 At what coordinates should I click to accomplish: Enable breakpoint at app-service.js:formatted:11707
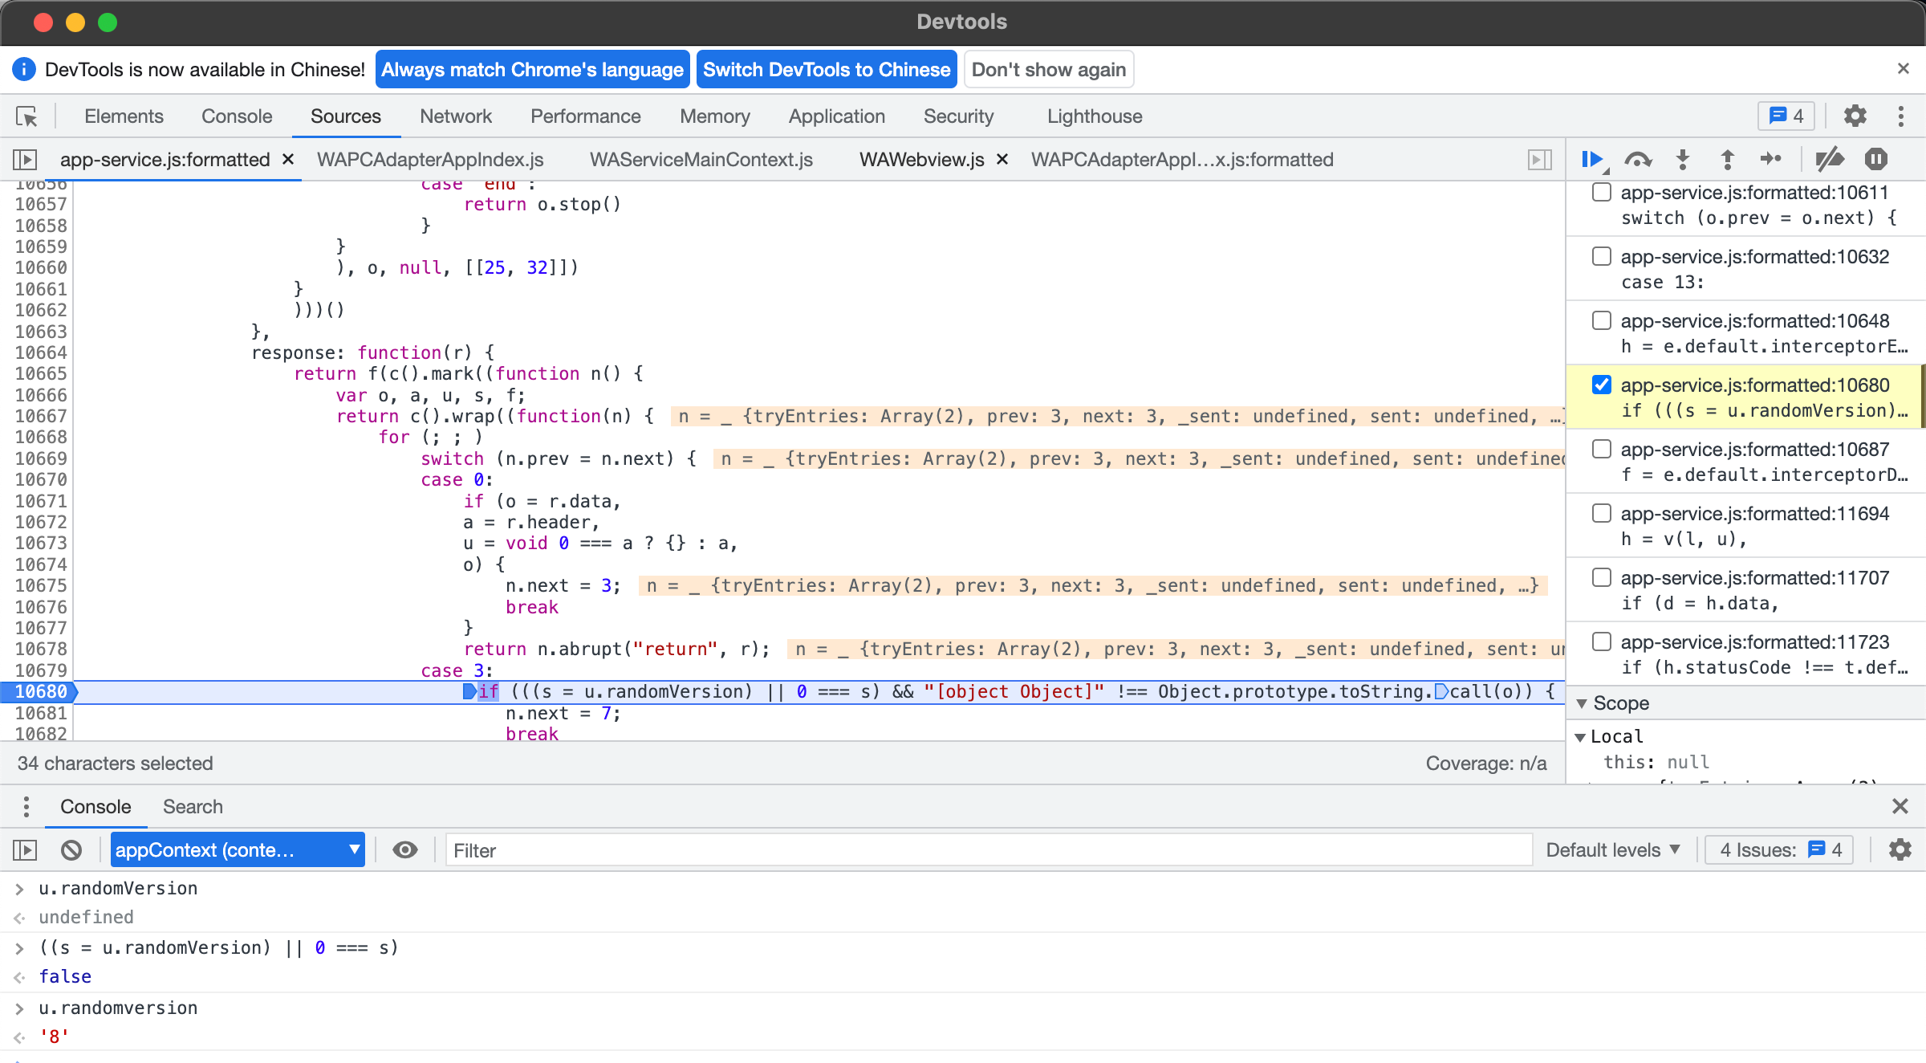coord(1602,578)
